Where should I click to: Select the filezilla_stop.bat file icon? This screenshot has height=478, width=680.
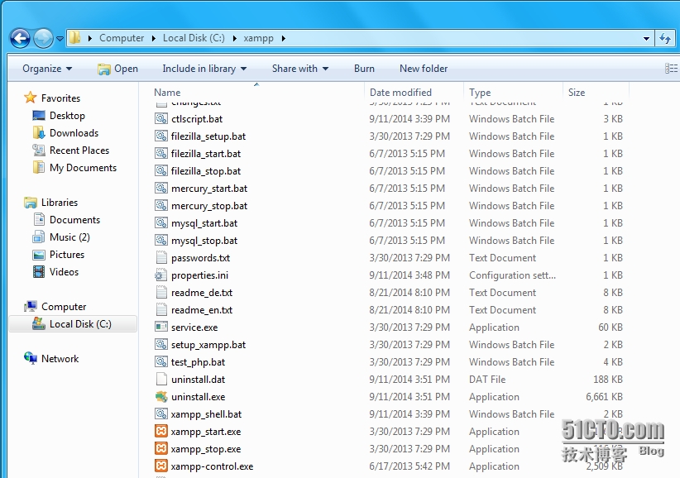click(x=161, y=170)
